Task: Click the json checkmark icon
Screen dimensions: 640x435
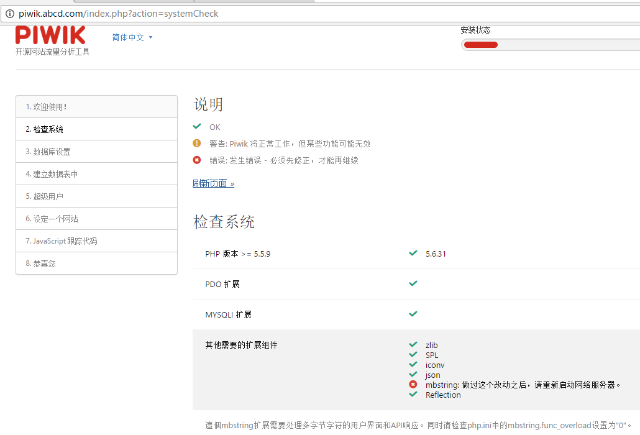Action: (413, 374)
